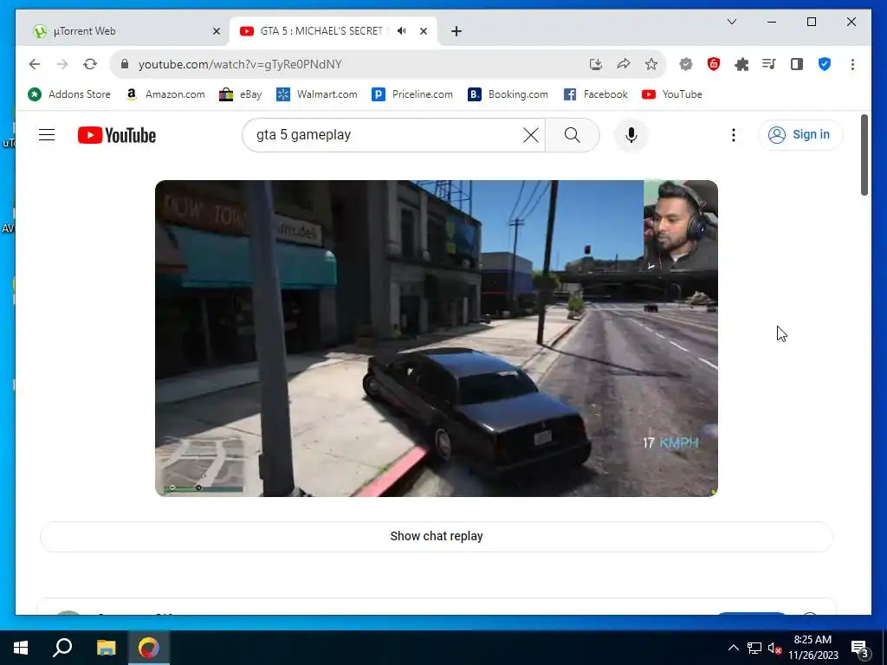Open the YouTube hamburger guide menu
The height and width of the screenshot is (665, 887).
pyautogui.click(x=47, y=135)
